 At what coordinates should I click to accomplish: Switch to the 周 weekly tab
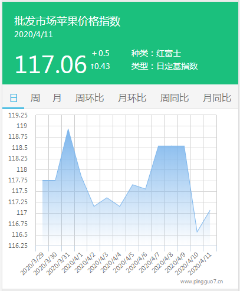pos(35,98)
